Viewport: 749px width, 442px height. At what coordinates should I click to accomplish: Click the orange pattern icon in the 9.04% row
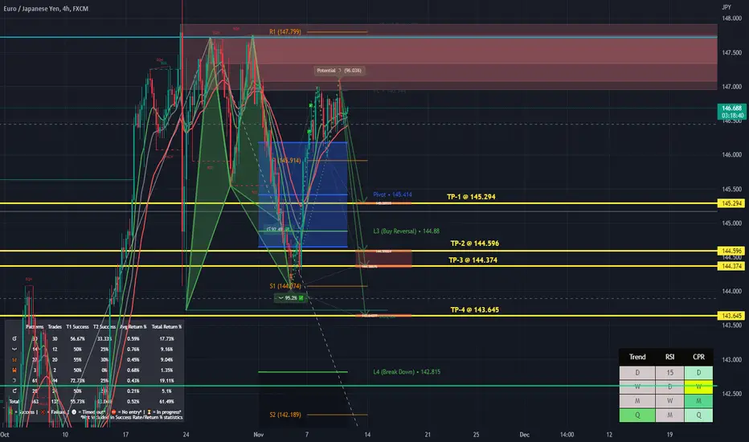point(14,360)
